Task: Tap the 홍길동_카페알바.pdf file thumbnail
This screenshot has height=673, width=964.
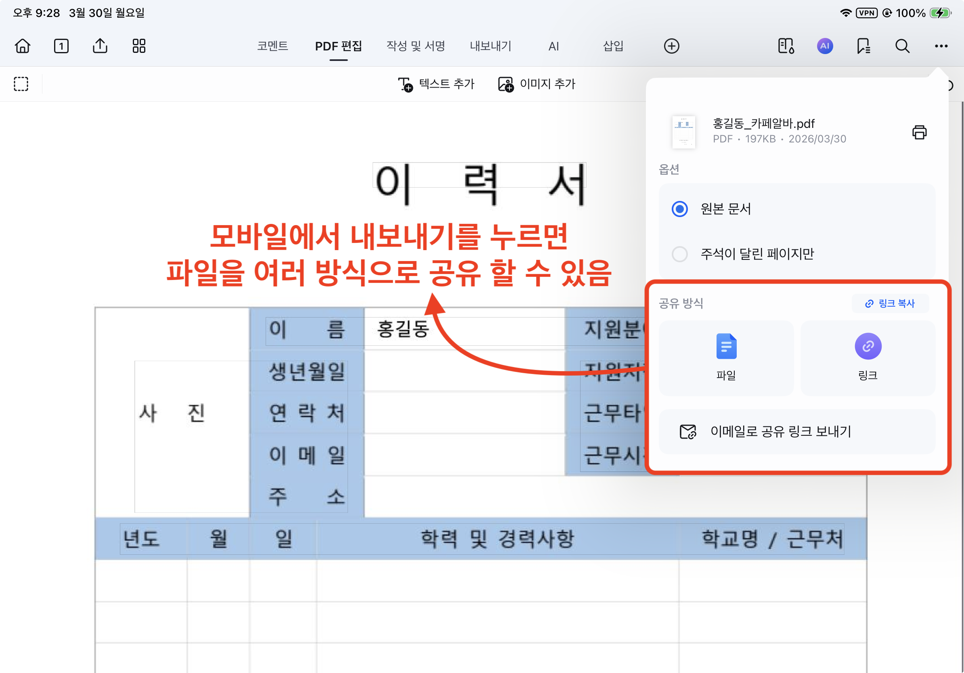Action: 683,132
